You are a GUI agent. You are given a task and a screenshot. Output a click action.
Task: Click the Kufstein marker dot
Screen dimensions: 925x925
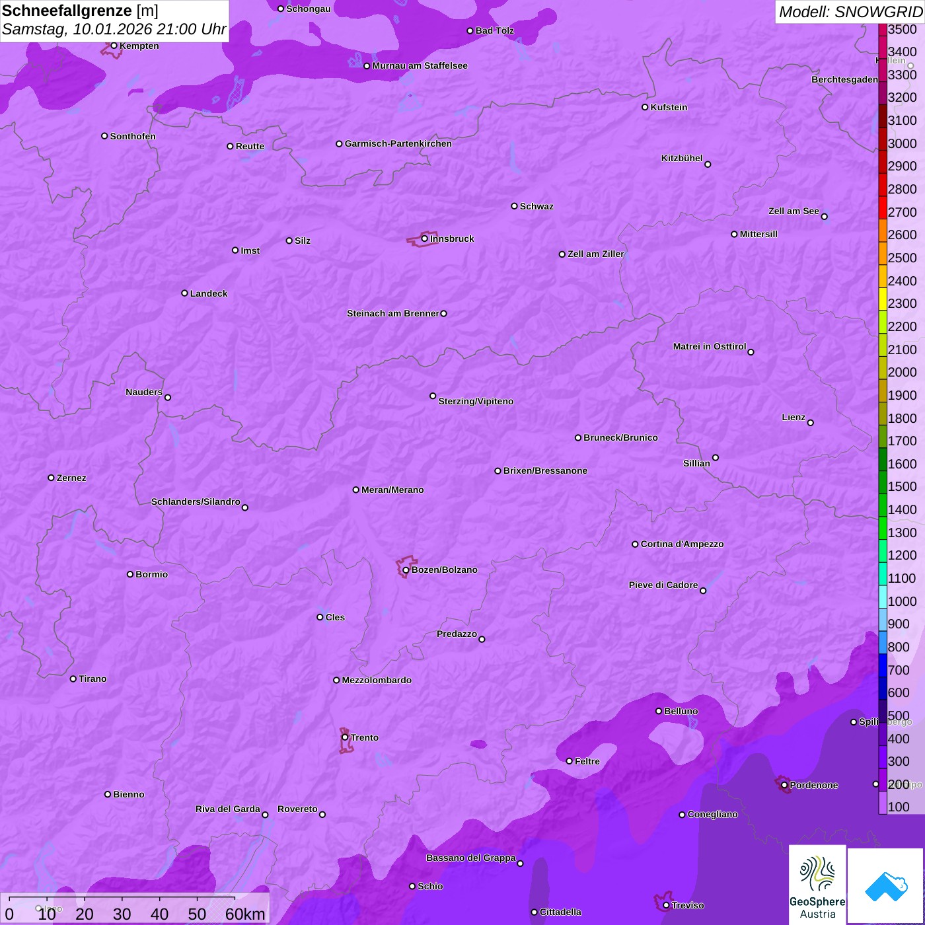click(645, 107)
